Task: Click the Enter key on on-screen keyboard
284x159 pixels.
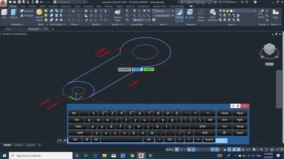Action: click(202, 126)
